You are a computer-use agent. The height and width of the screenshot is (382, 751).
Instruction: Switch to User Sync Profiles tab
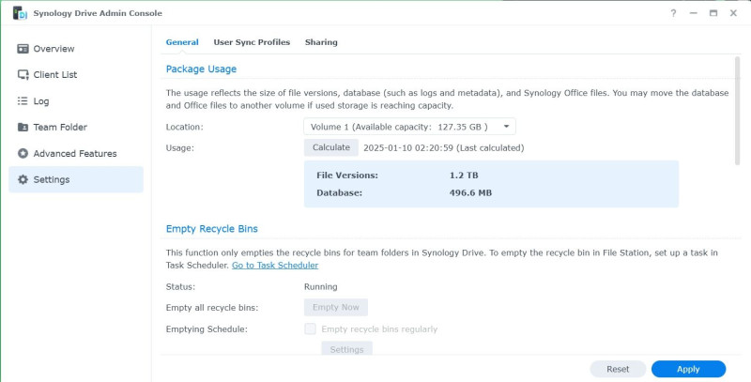252,42
